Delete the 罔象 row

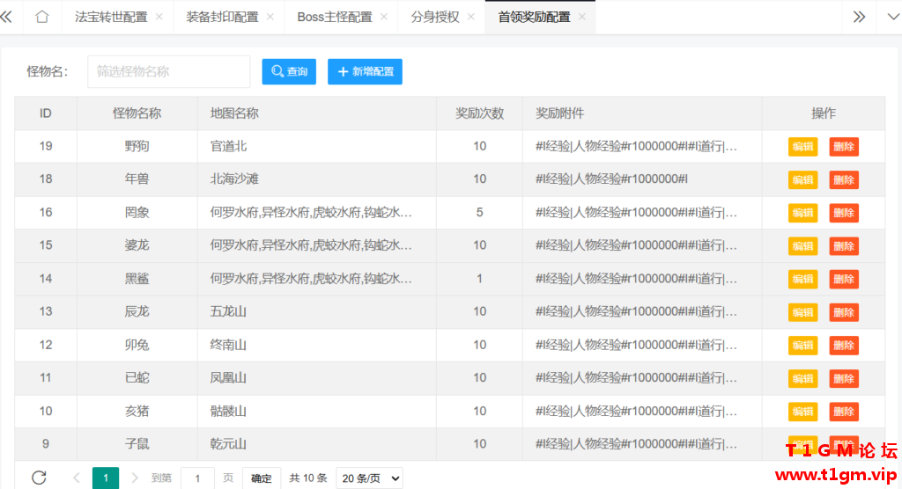(843, 213)
